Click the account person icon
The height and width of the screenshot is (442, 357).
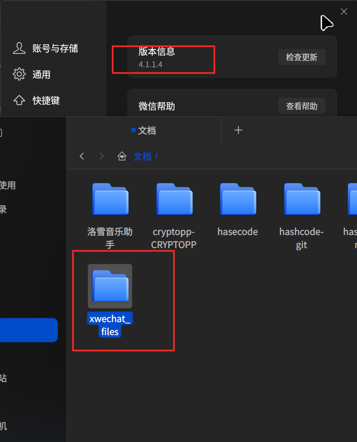coord(19,48)
